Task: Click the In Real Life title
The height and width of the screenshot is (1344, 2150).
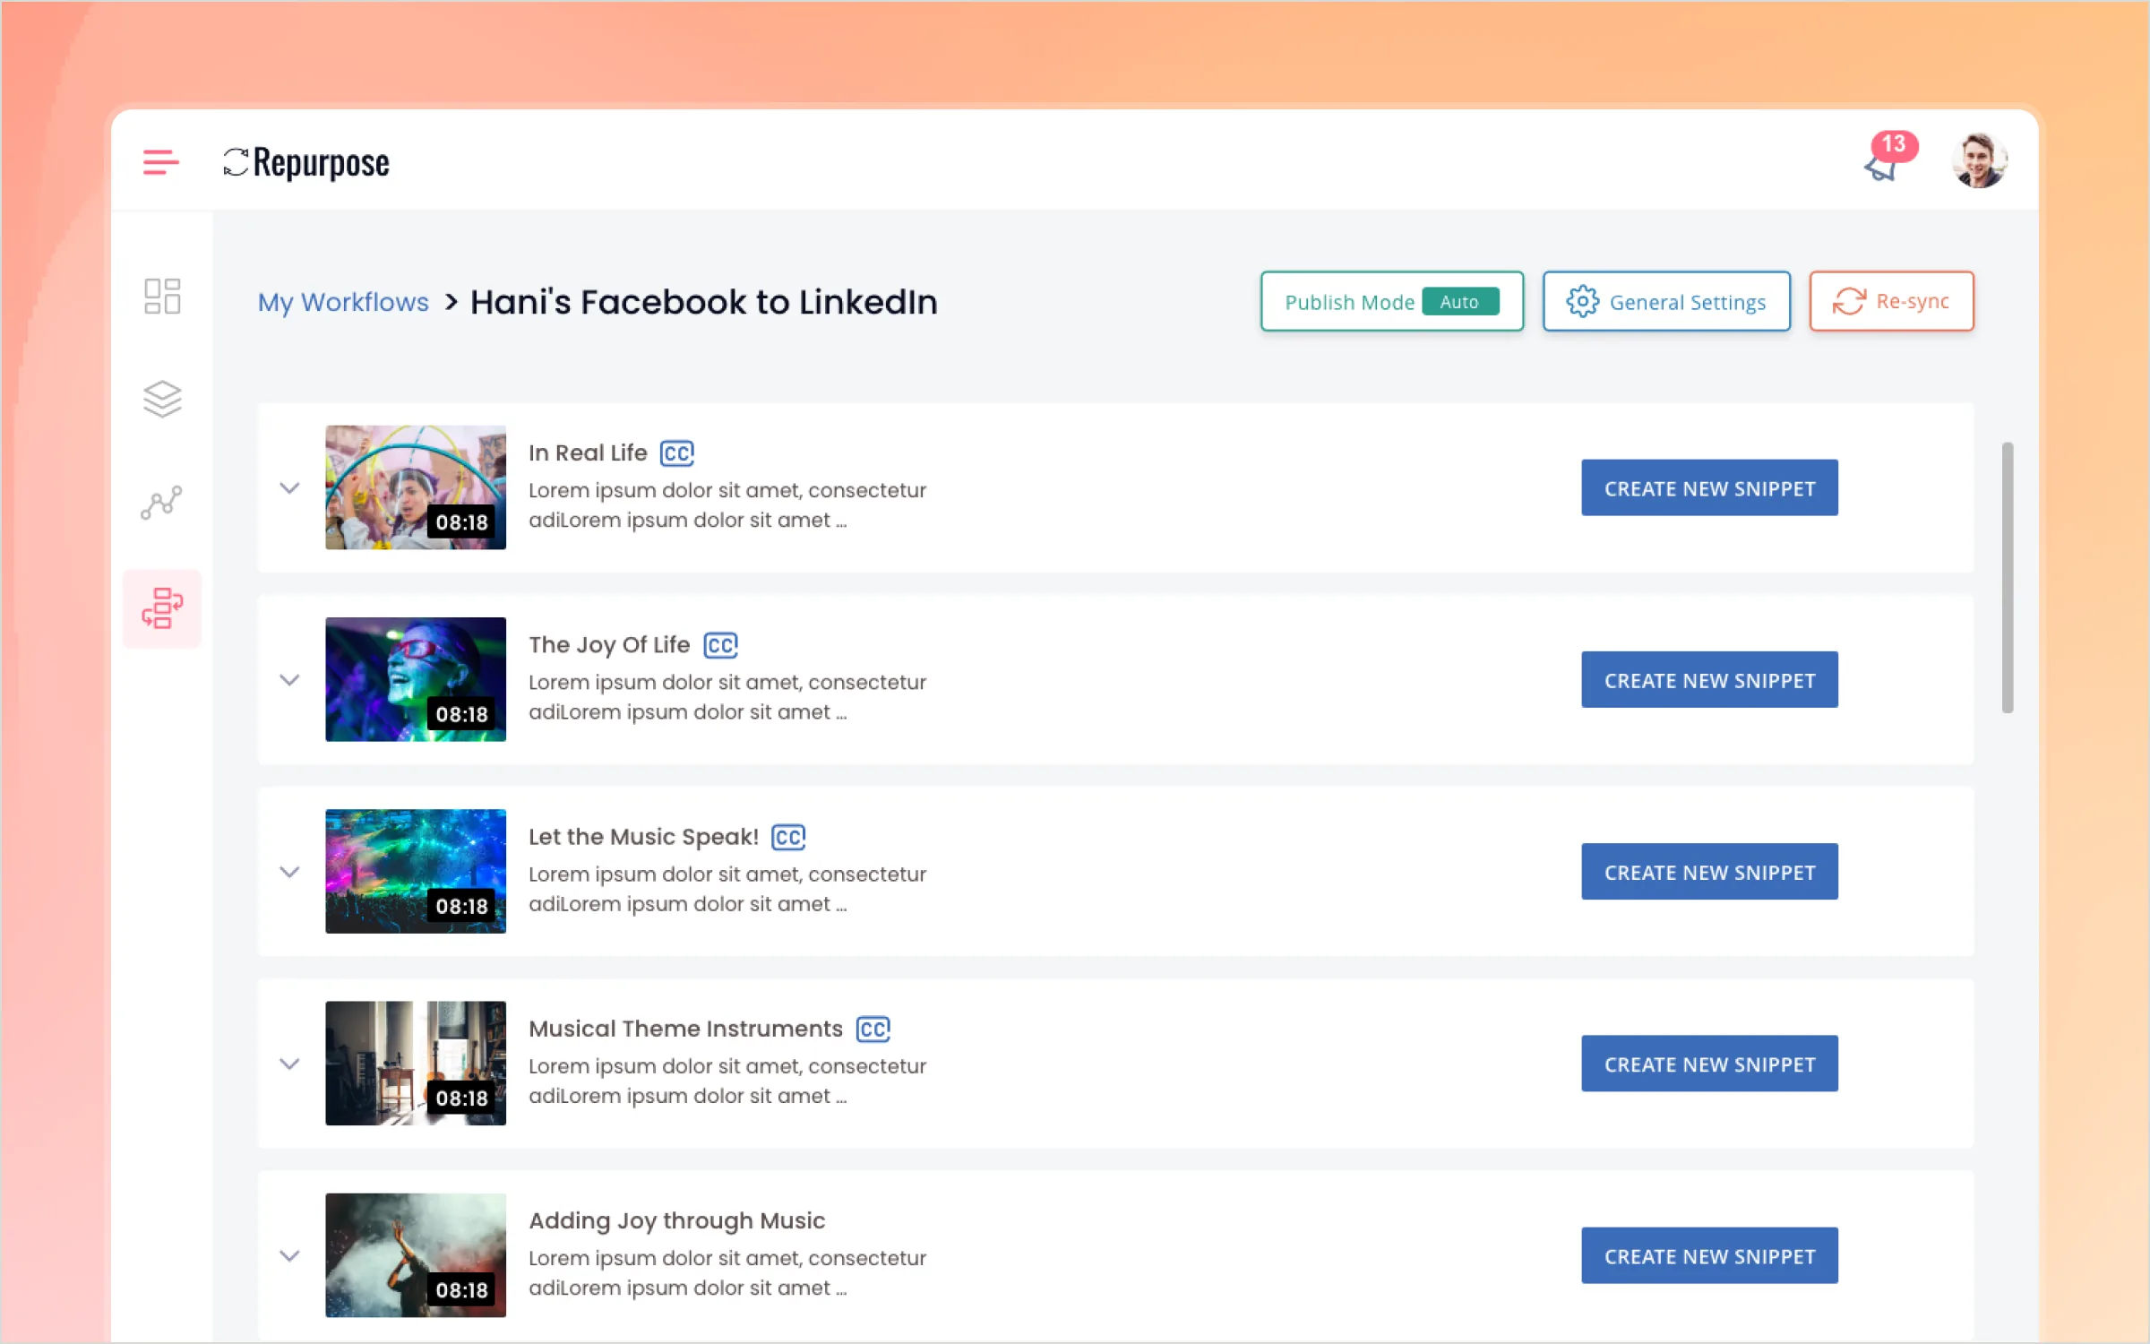Action: (588, 453)
